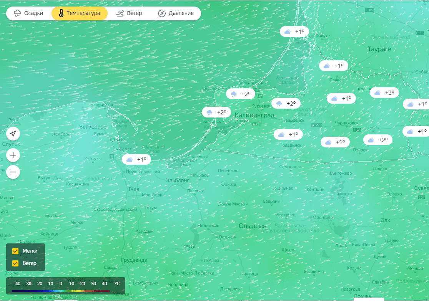Click the Новогруд town label
Screen dimensions: 429x301
click(351, 289)
